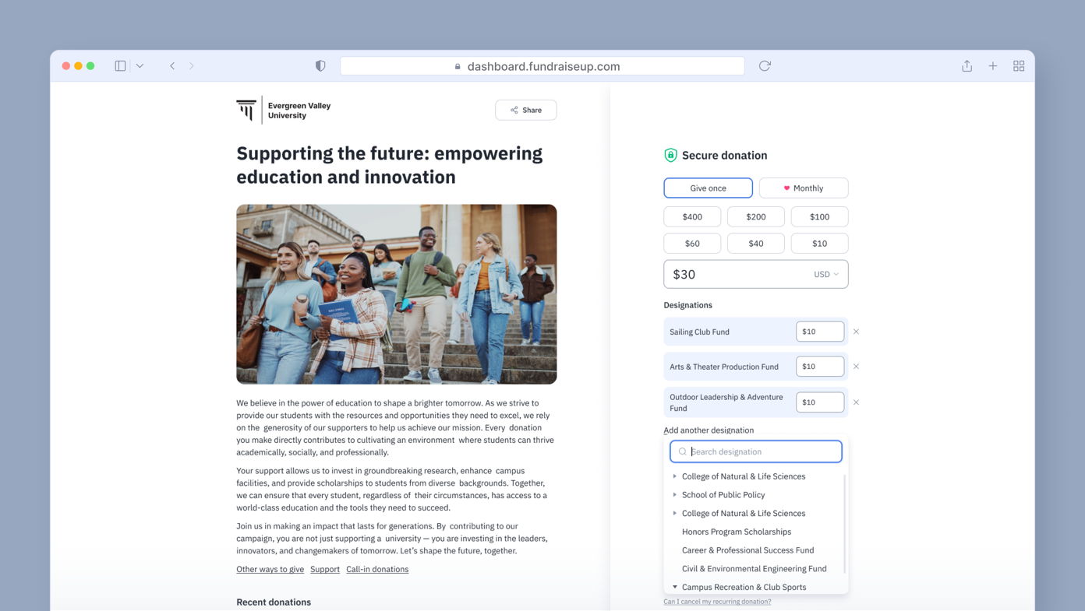Image resolution: width=1085 pixels, height=611 pixels.
Task: Select the $200 donation amount
Action: (755, 216)
